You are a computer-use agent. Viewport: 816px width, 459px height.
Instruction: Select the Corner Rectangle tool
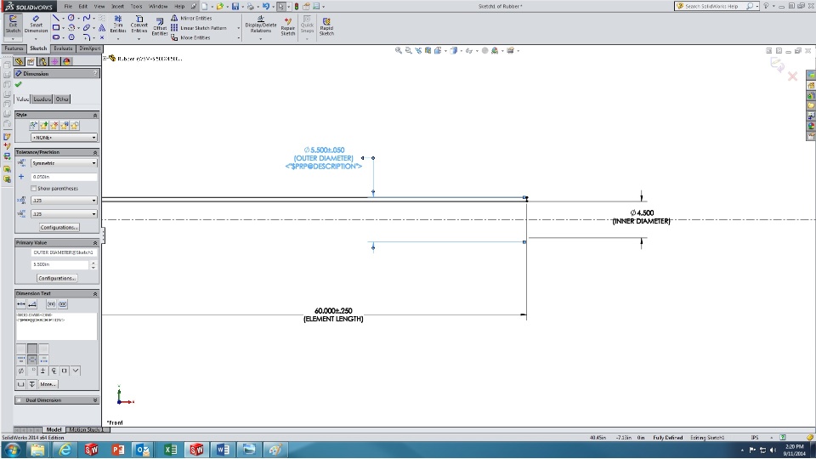click(x=56, y=27)
